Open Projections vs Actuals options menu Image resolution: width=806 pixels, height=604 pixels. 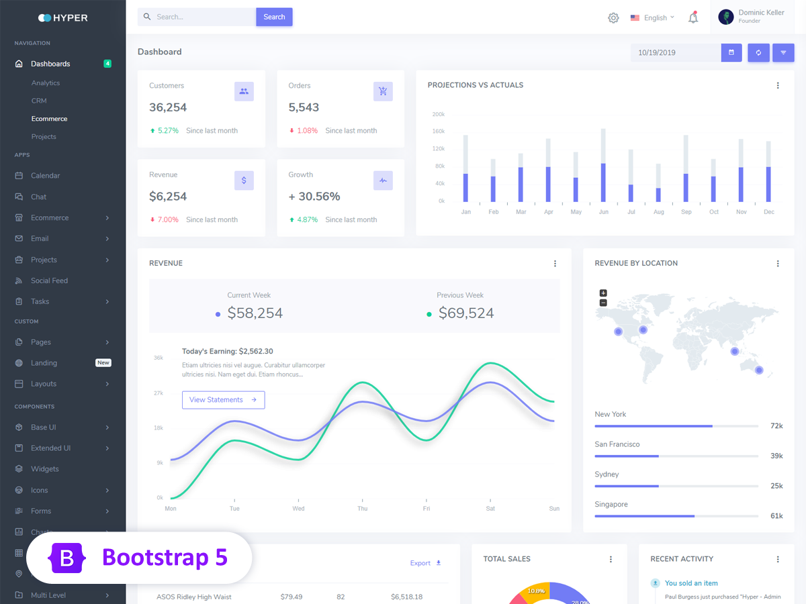tap(778, 85)
